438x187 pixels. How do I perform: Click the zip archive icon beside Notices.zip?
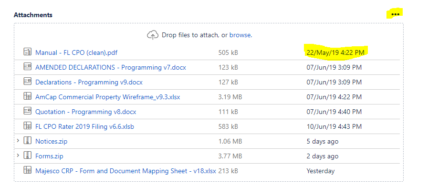[x=27, y=140]
